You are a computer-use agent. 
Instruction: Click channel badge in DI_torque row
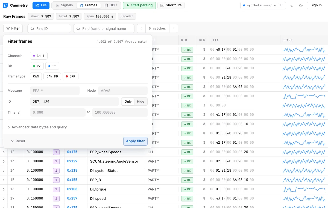[56, 189]
